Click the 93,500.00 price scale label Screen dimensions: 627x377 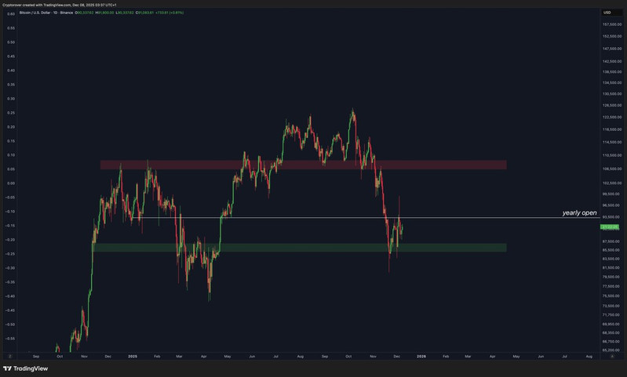[x=611, y=217]
